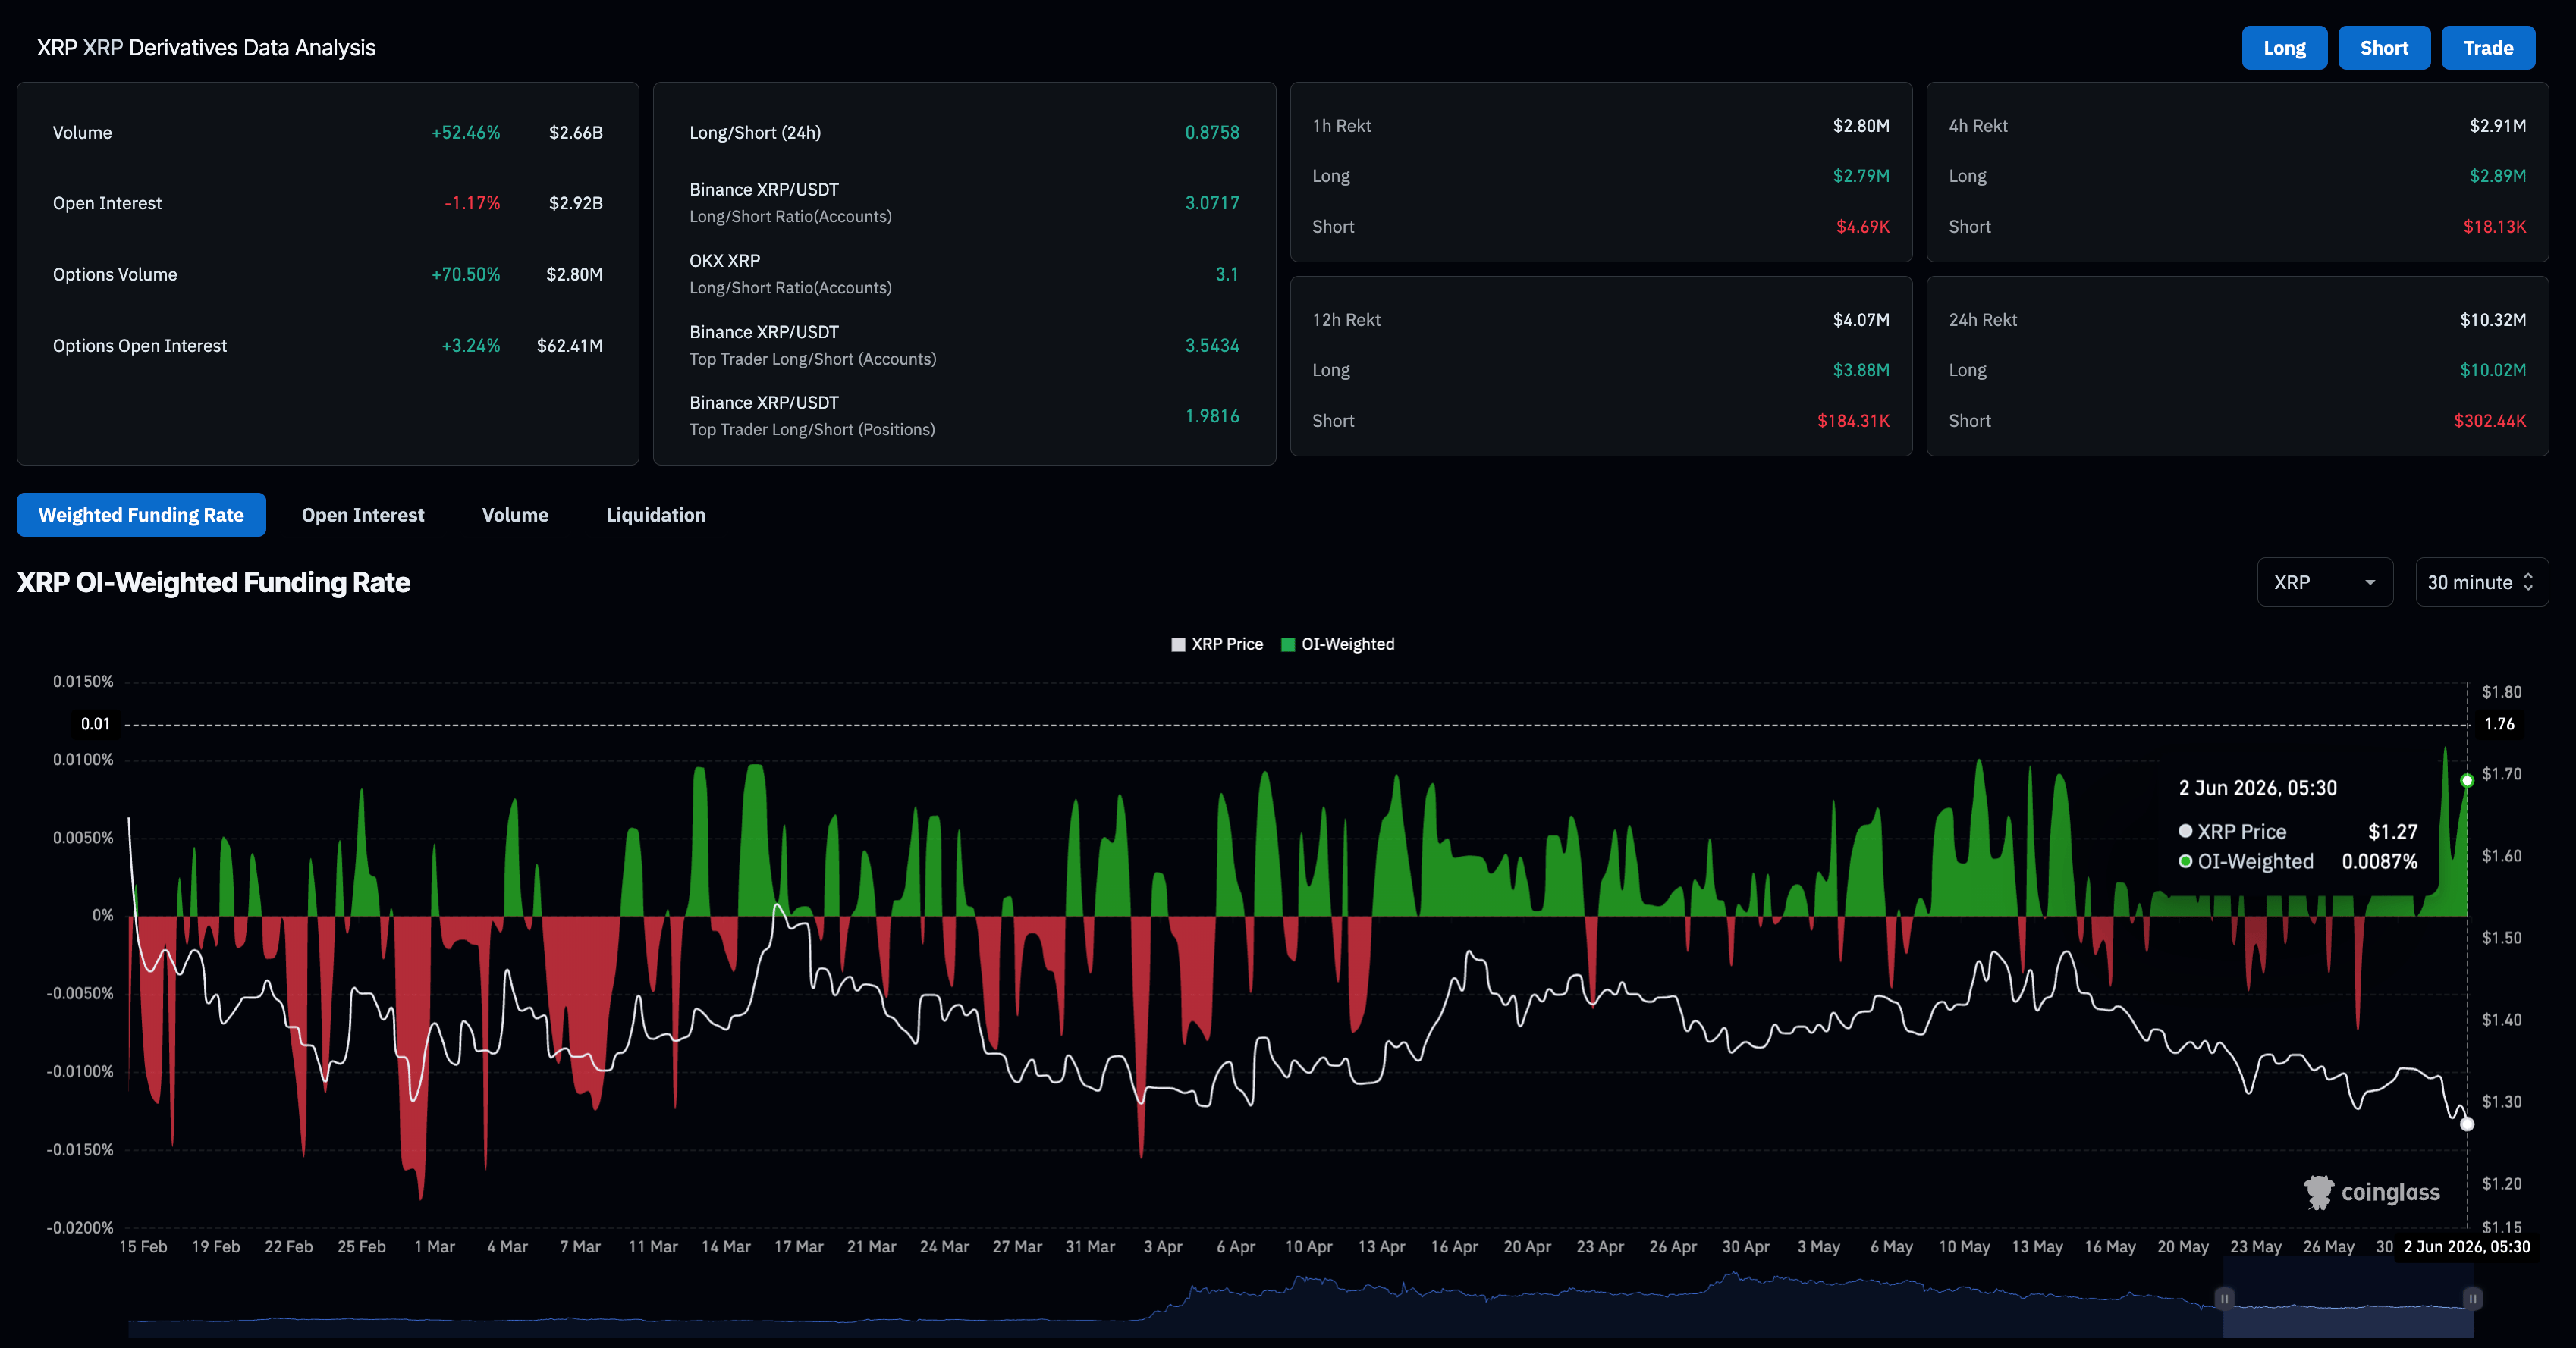
Task: Click the Long button
Action: click(2284, 48)
